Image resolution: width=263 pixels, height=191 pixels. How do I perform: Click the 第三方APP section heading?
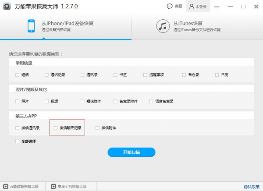26,116
